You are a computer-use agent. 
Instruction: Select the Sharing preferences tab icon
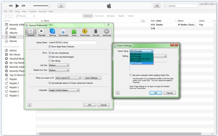52,33
